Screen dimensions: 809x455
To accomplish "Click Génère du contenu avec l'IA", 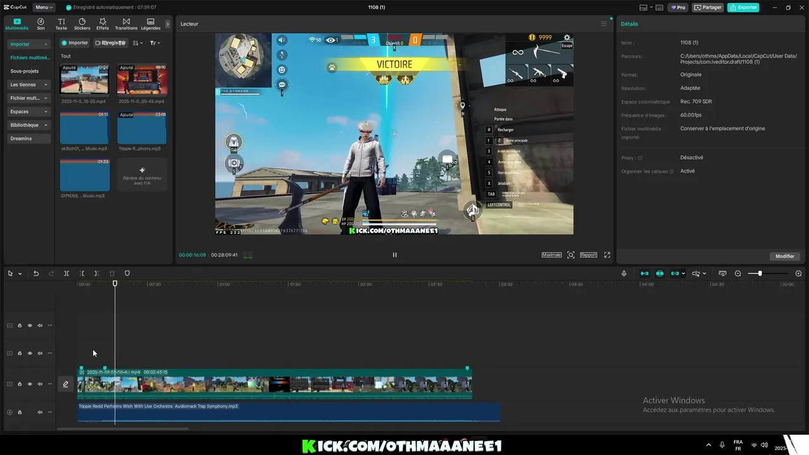I will [142, 174].
